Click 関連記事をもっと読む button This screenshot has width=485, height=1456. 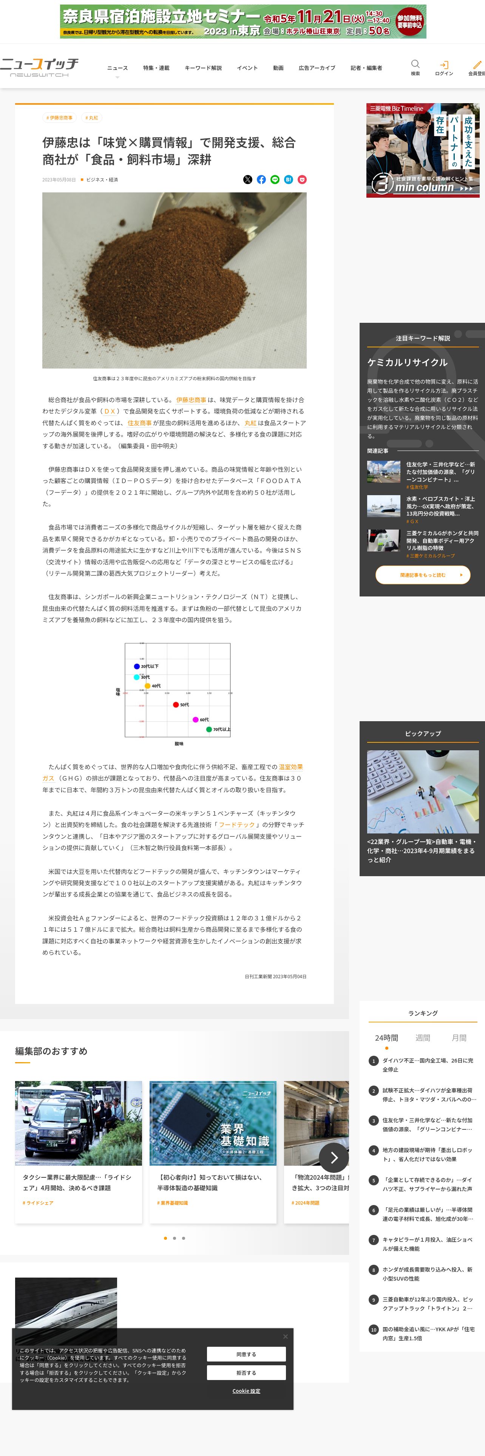tap(423, 575)
